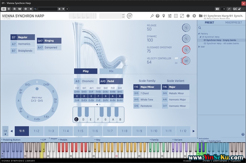
Task: Switch to the Mix tab
Action: [111, 71]
